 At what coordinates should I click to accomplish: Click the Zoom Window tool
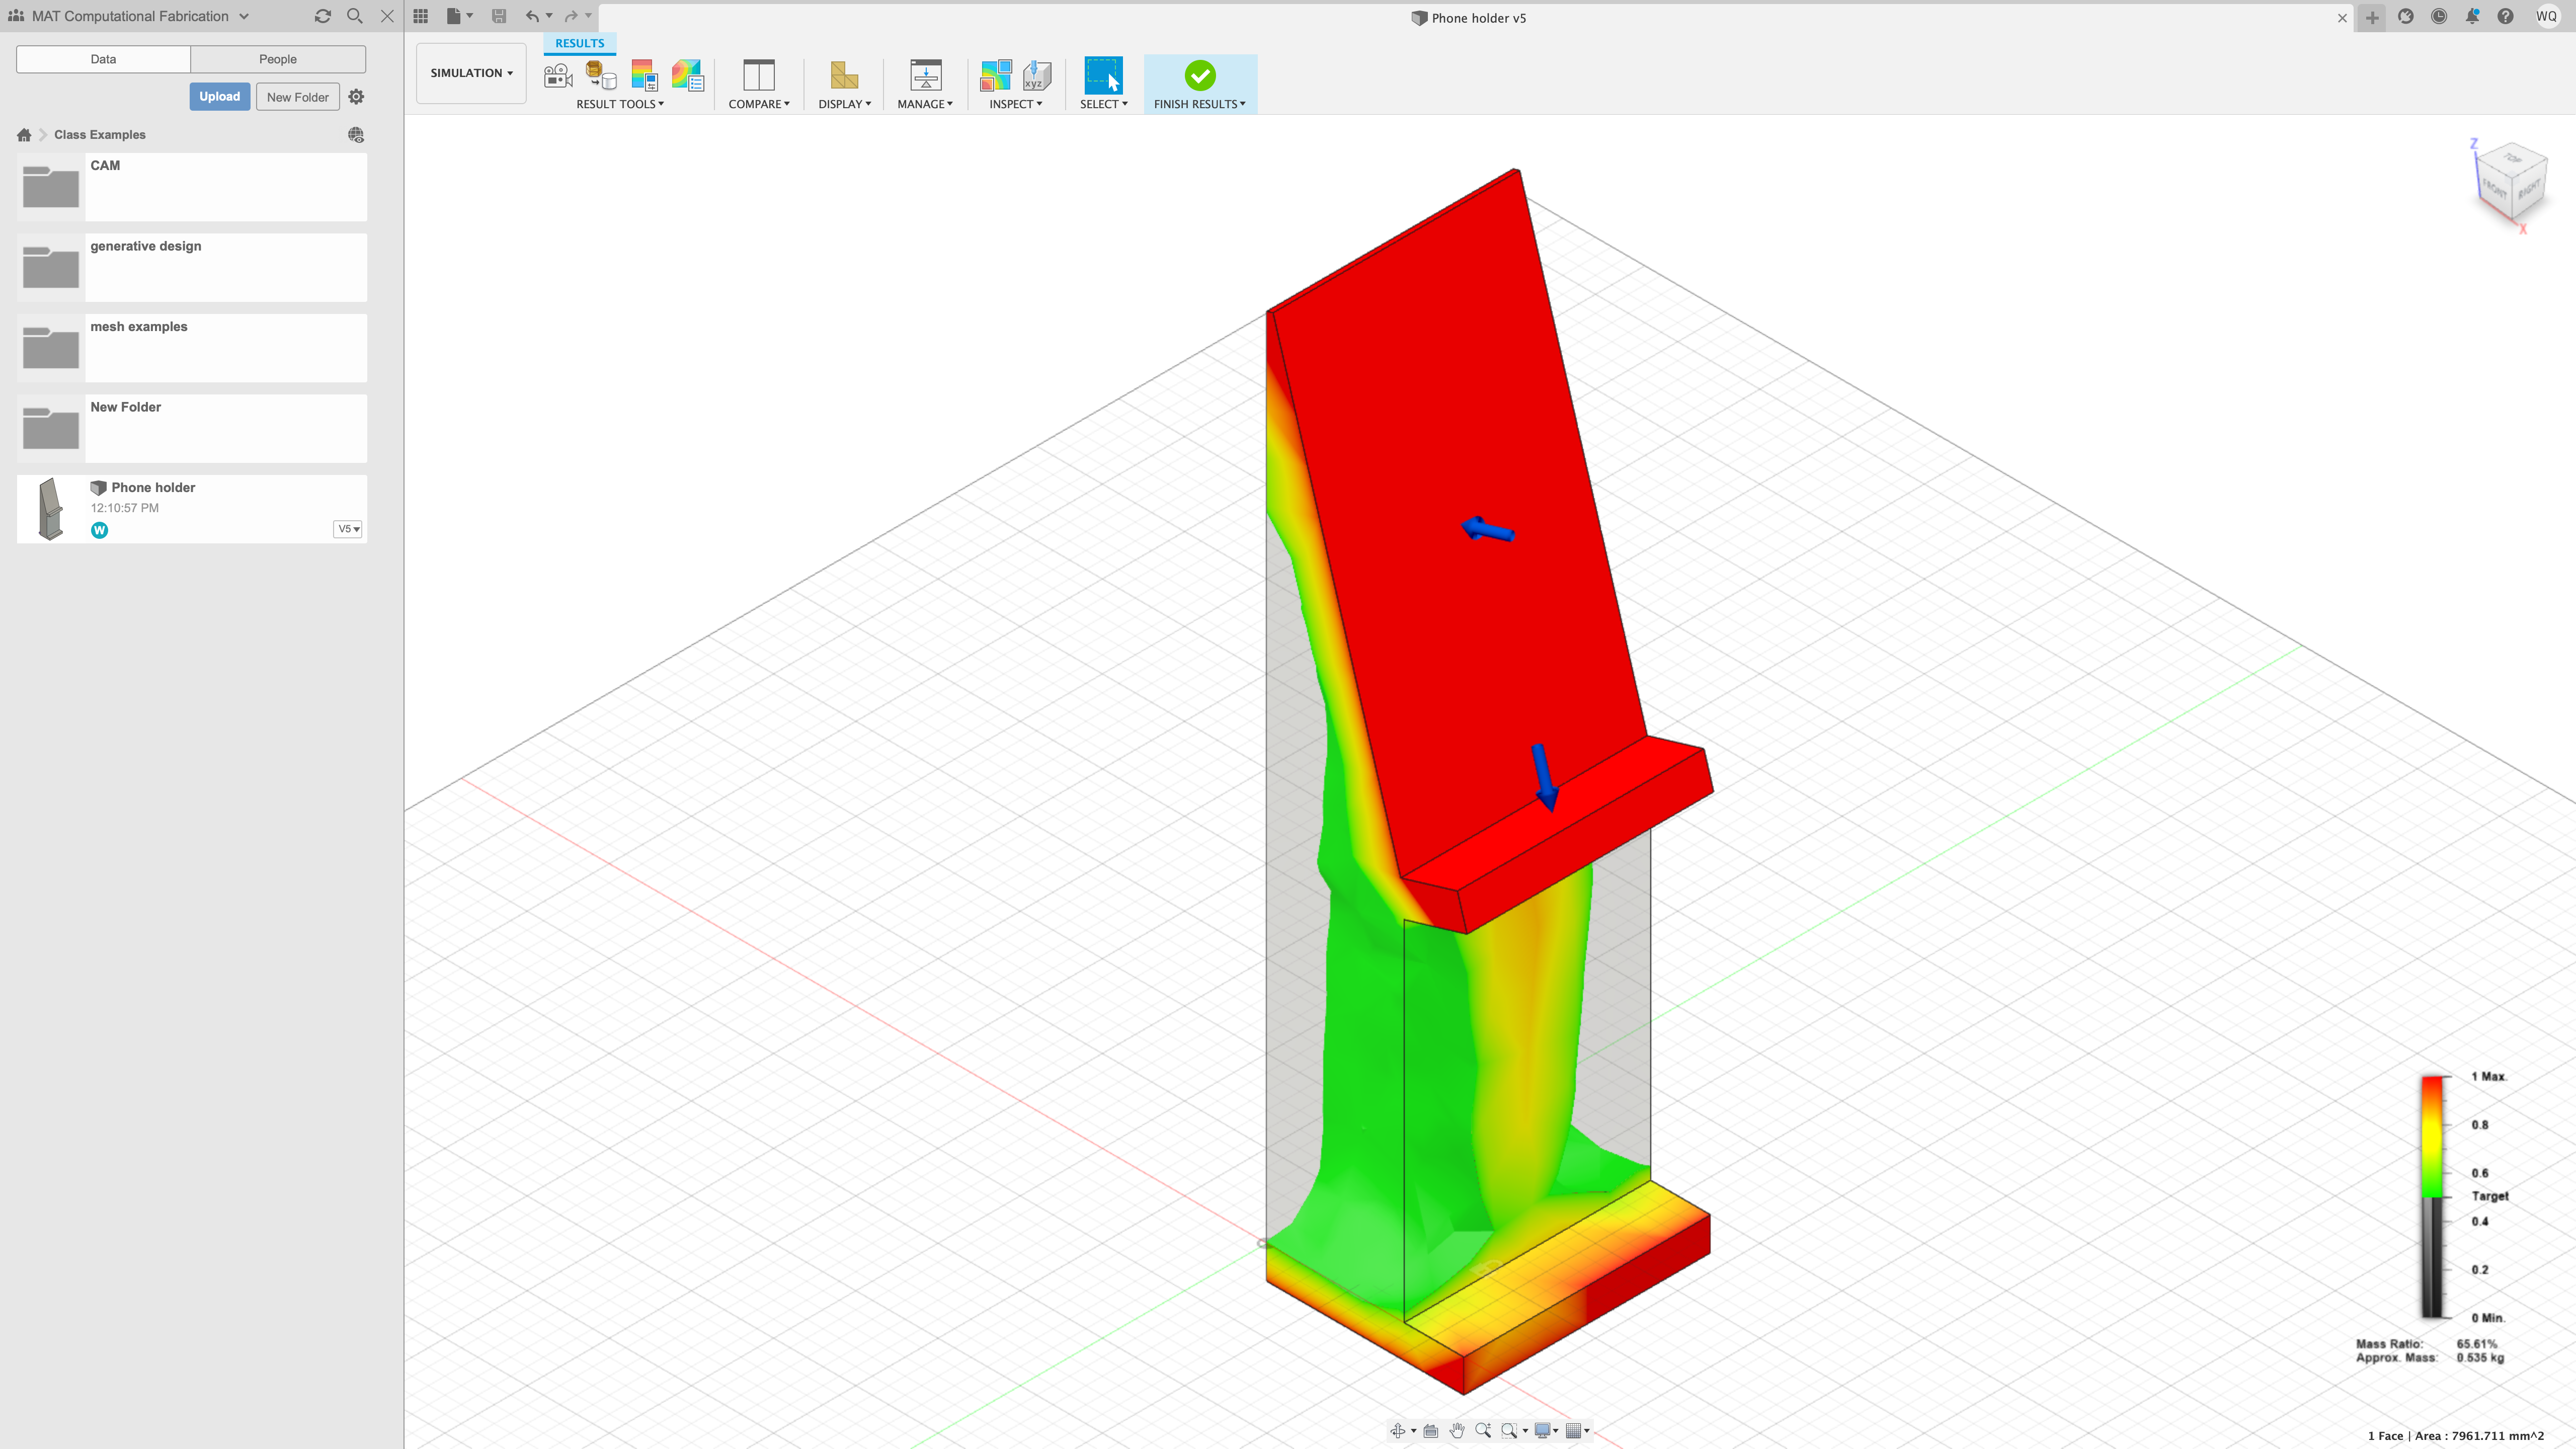[1510, 1431]
